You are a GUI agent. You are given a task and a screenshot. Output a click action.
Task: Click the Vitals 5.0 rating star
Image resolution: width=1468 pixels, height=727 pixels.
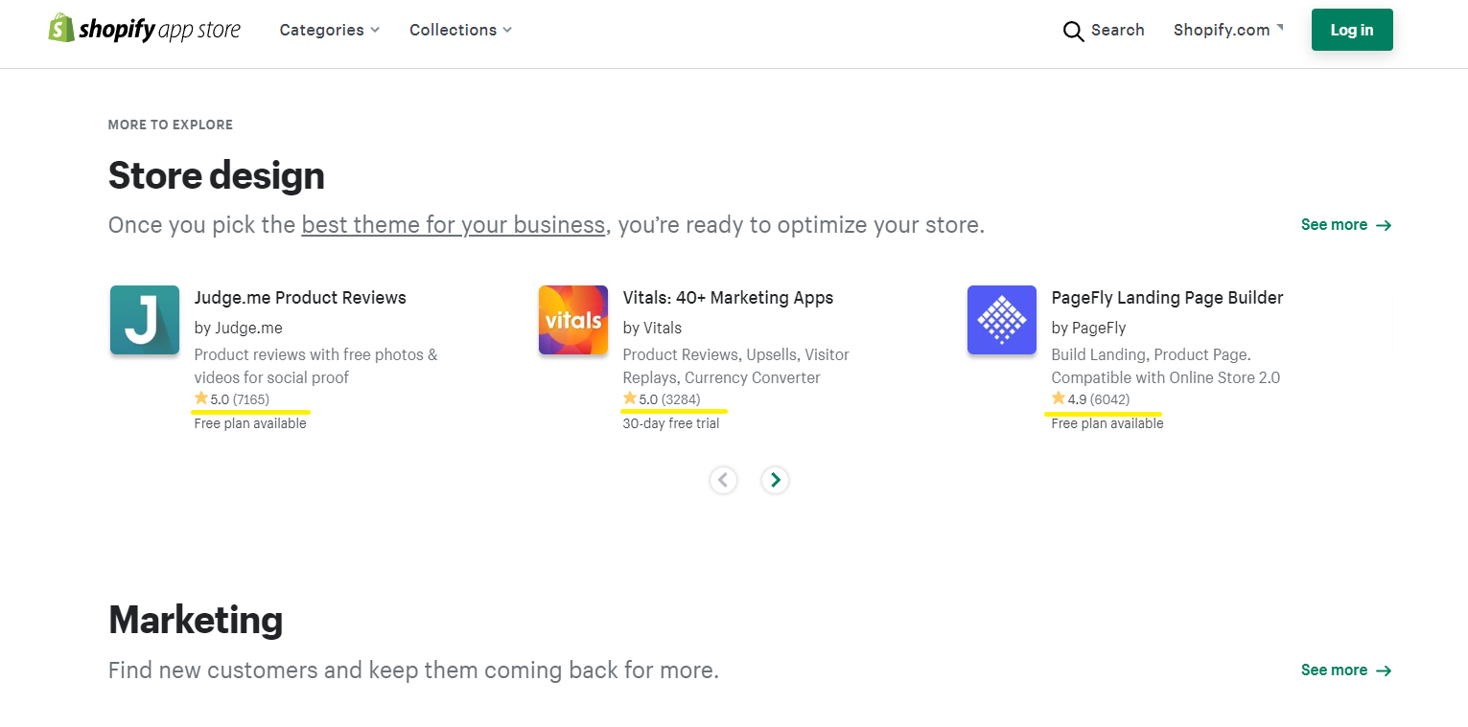pyautogui.click(x=630, y=398)
